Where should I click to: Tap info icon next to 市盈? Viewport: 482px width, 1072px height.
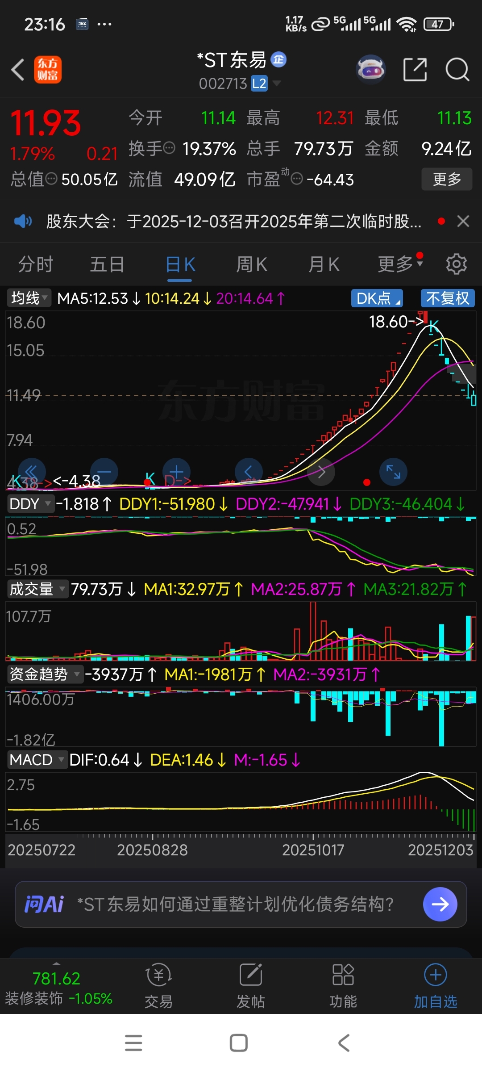click(297, 179)
